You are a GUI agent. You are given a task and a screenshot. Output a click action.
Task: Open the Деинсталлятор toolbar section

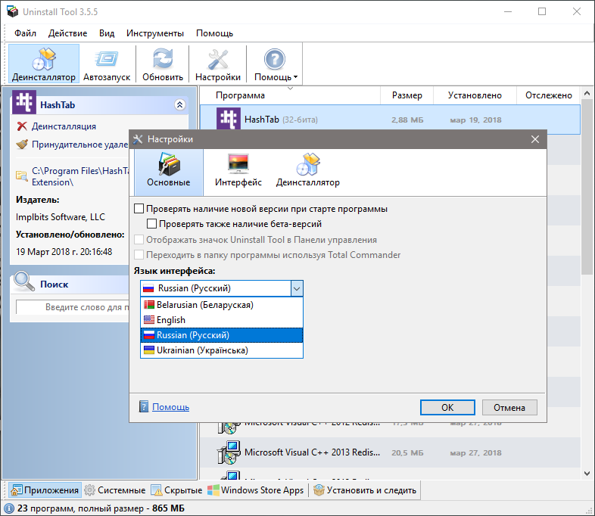point(44,64)
